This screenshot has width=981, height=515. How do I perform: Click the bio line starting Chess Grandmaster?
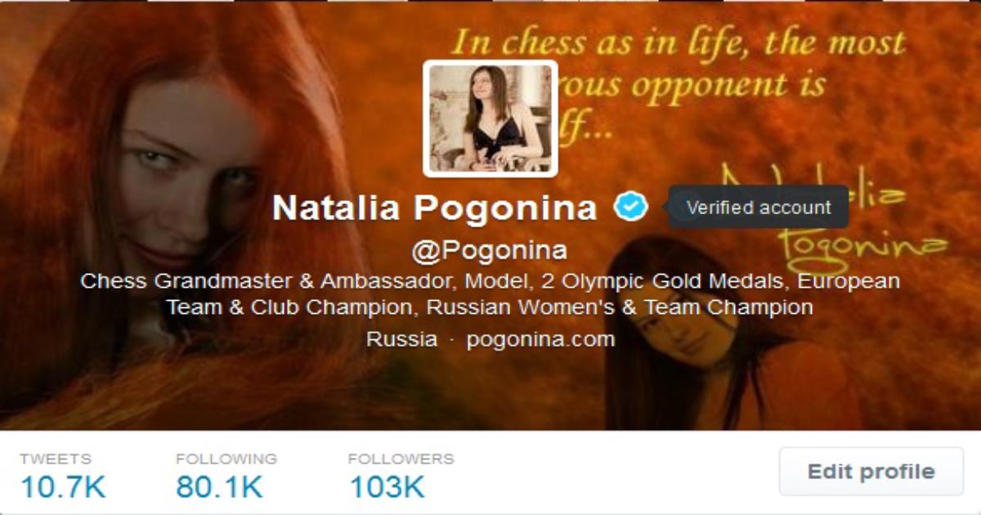490,281
